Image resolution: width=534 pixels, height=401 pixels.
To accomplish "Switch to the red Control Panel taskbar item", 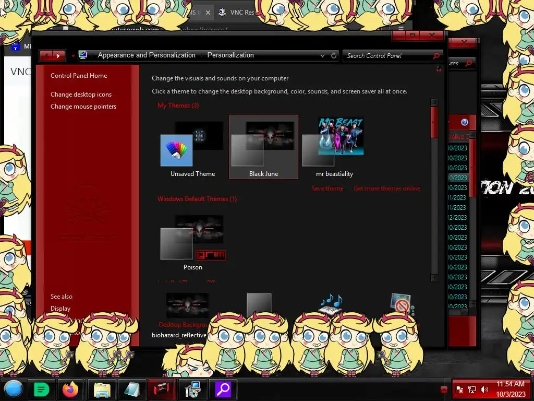I will pos(162,389).
